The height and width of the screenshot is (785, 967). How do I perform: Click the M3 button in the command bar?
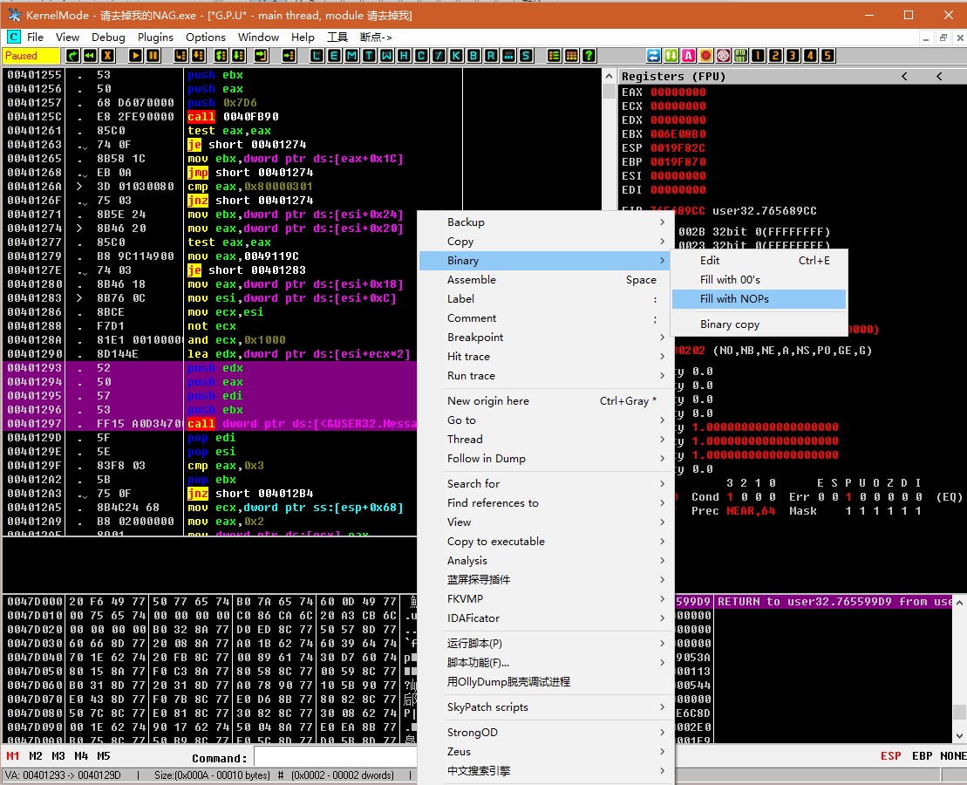click(x=58, y=756)
